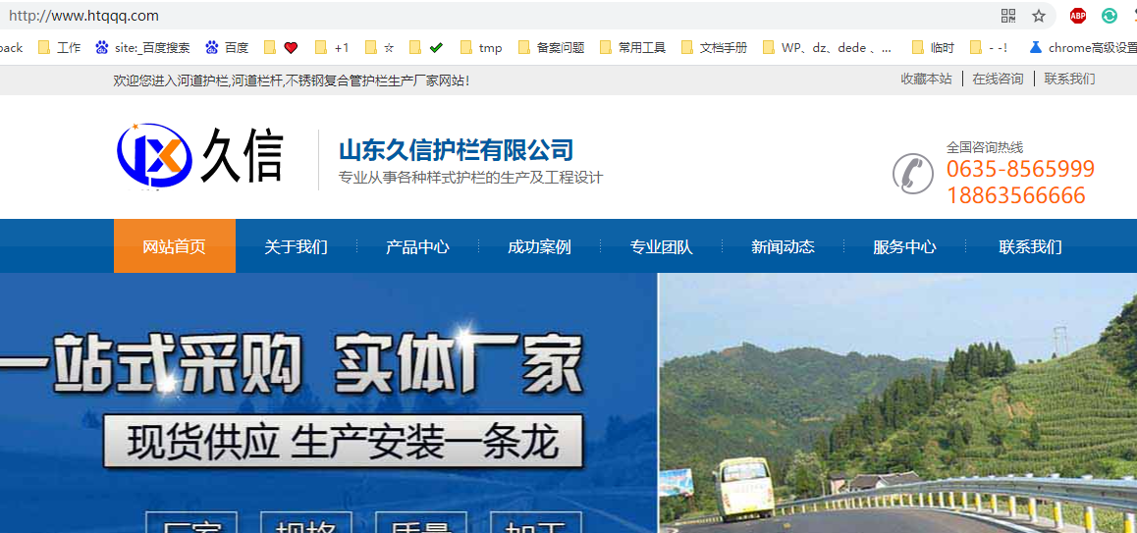
Task: Select 成功案例 in navigation bar
Action: click(539, 246)
